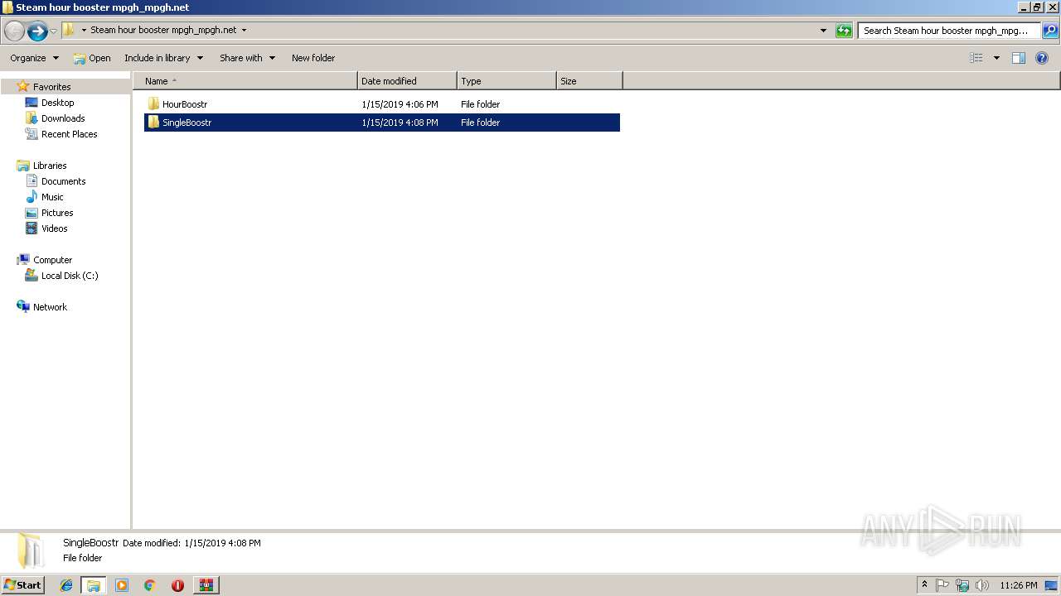
Task: Open recent pages dropdown next to Forward arrow
Action: pyautogui.click(x=53, y=31)
